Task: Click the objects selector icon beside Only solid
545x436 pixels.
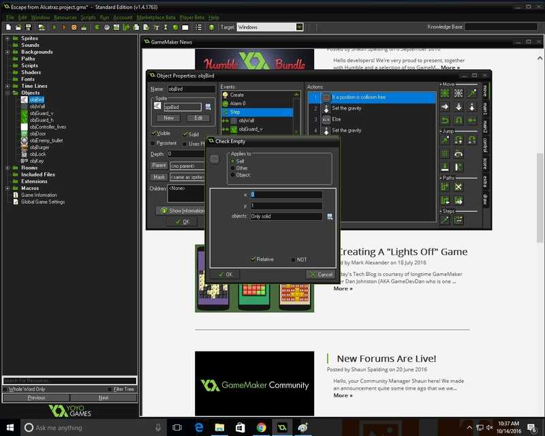Action: (x=330, y=217)
